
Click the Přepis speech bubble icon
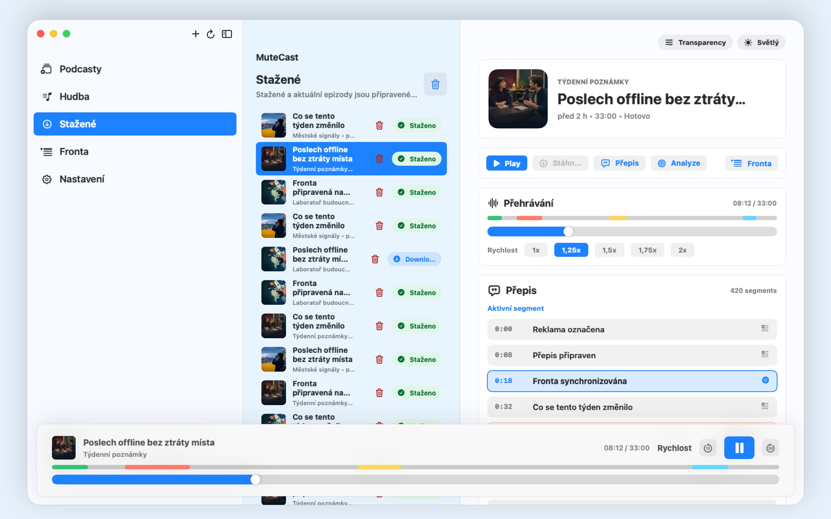click(494, 290)
